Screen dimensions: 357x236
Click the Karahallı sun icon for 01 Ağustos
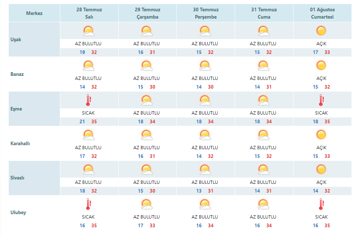click(x=321, y=135)
